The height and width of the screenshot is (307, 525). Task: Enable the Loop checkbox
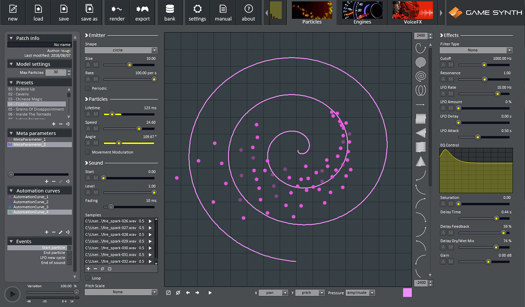pos(88,278)
